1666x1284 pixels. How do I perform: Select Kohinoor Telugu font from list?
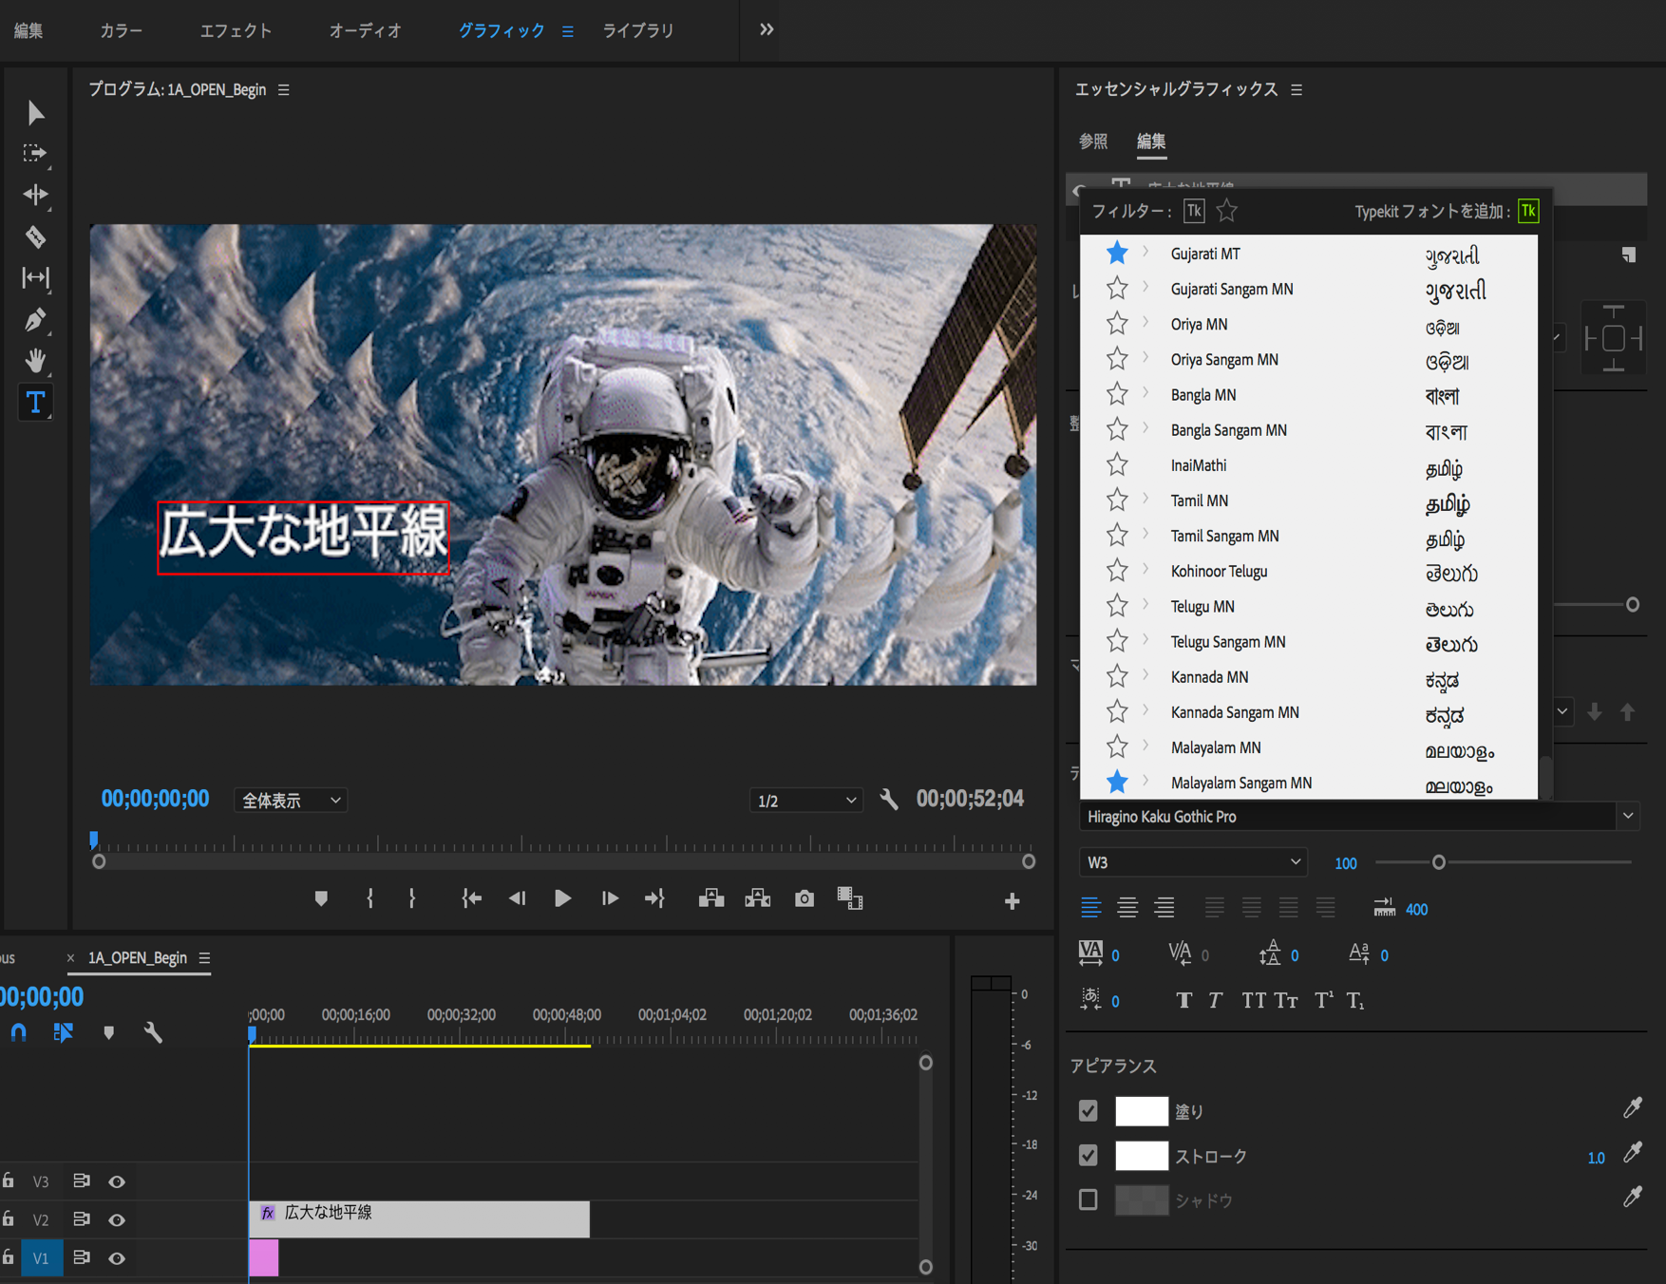[x=1219, y=571]
